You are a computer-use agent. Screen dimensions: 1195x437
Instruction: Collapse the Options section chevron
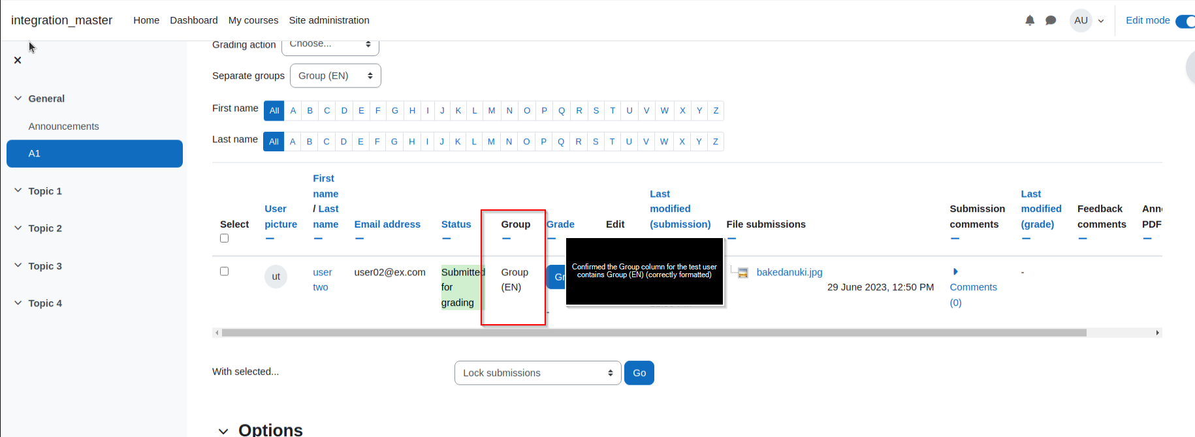point(223,430)
